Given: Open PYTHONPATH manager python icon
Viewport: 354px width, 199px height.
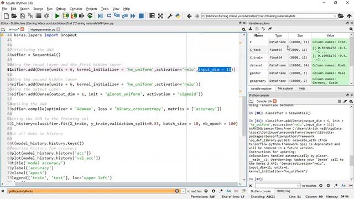Looking at the screenshot, I should click(178, 16).
